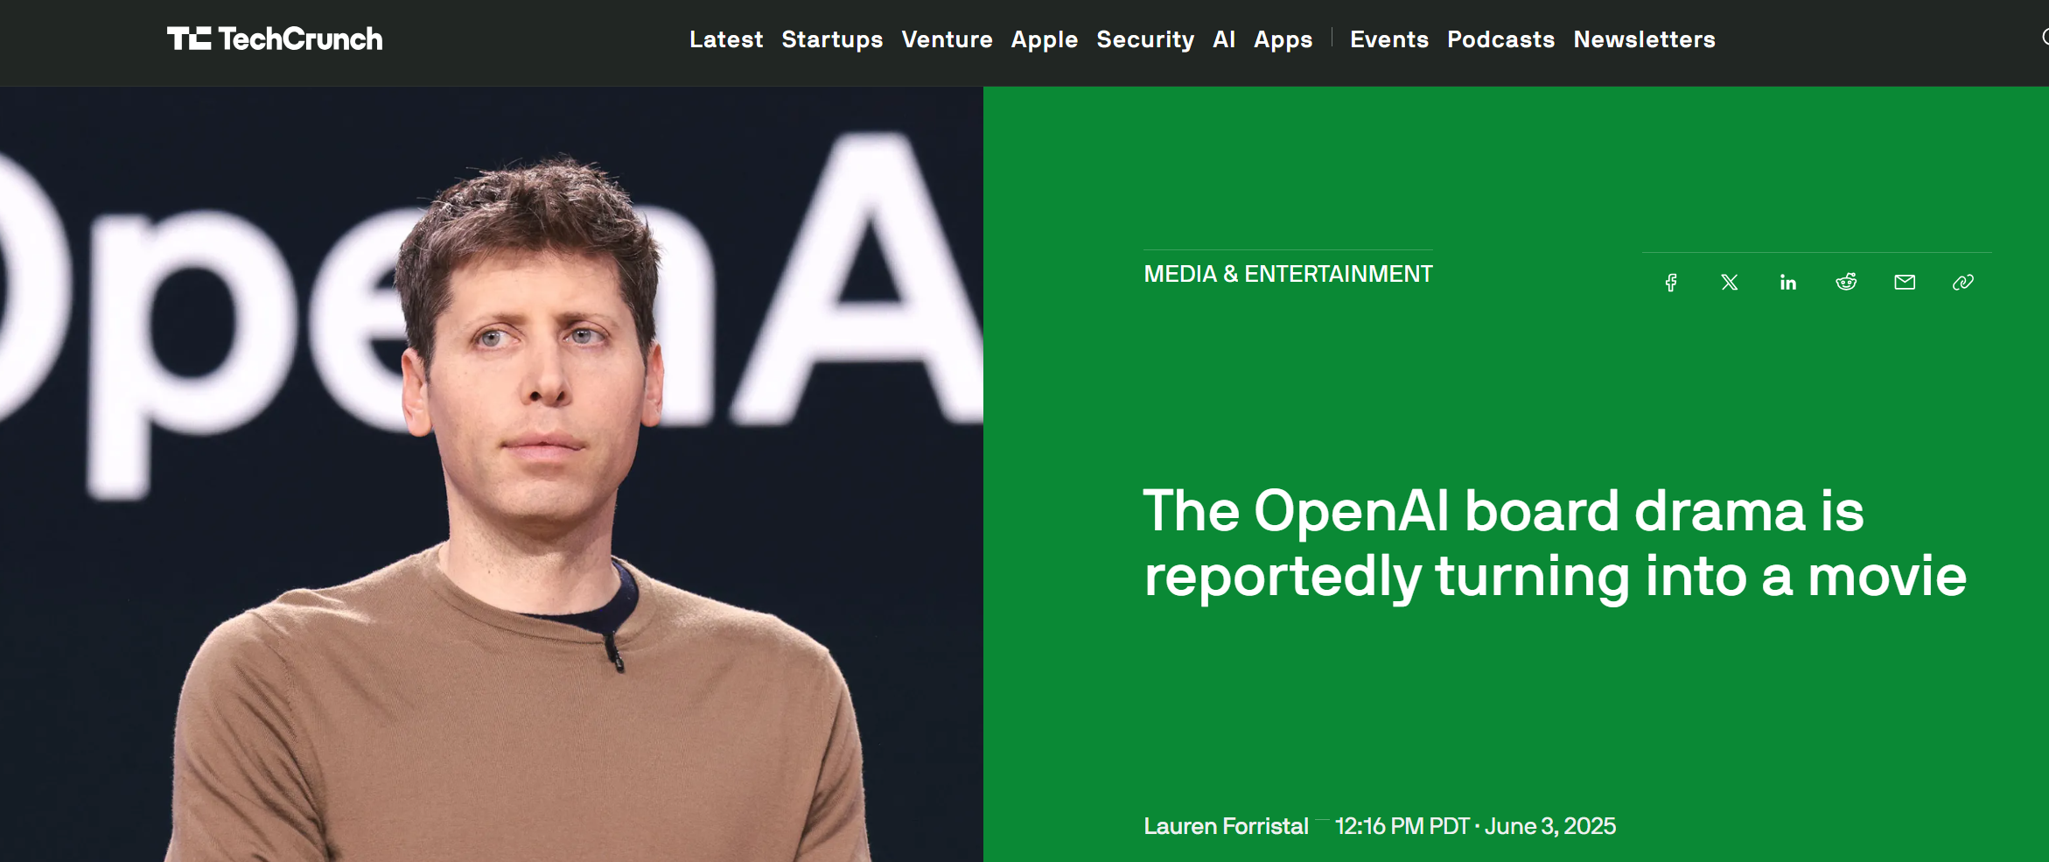Click the Media & Entertainment category link
Viewport: 2049px width, 862px height.
[x=1288, y=274]
